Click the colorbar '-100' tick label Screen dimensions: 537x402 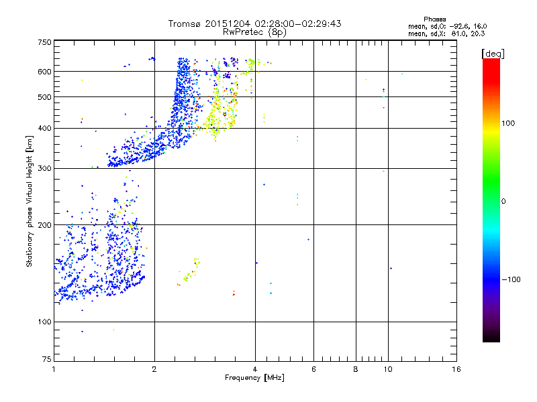511,279
